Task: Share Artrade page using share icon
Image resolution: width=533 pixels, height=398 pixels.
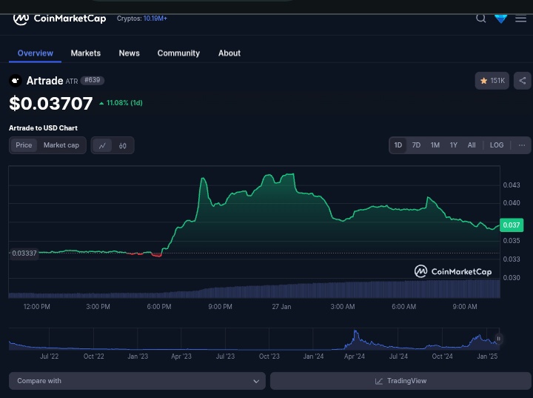Action: tap(523, 81)
